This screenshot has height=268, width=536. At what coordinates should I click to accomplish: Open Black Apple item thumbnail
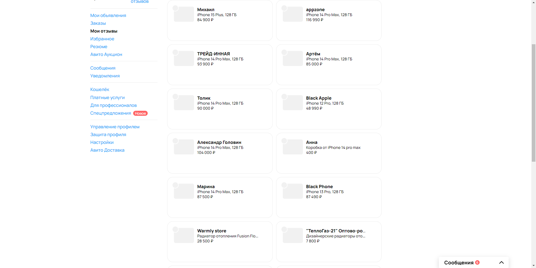tap(293, 103)
